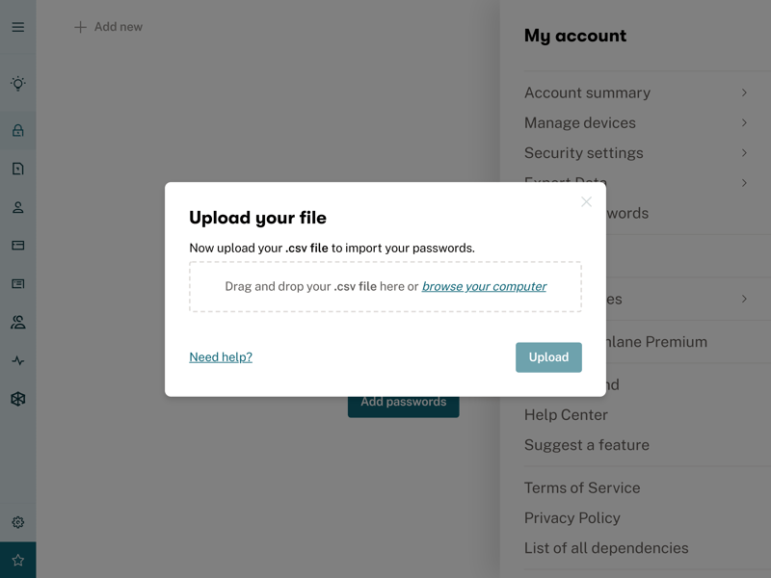
Task: Click the Upload button
Action: pyautogui.click(x=548, y=357)
